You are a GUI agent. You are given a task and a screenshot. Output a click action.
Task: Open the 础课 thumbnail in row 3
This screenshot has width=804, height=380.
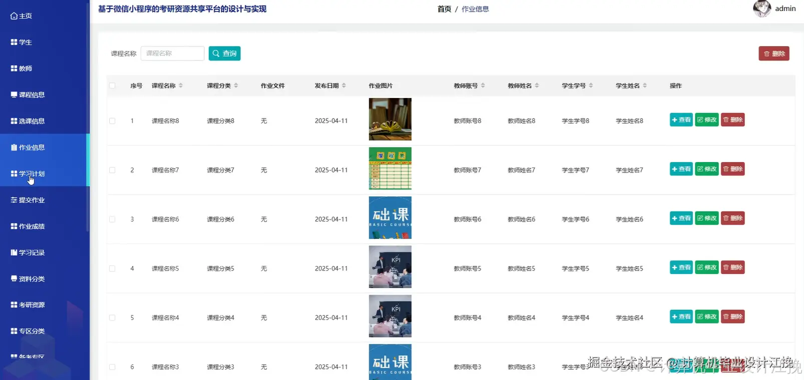(x=390, y=217)
